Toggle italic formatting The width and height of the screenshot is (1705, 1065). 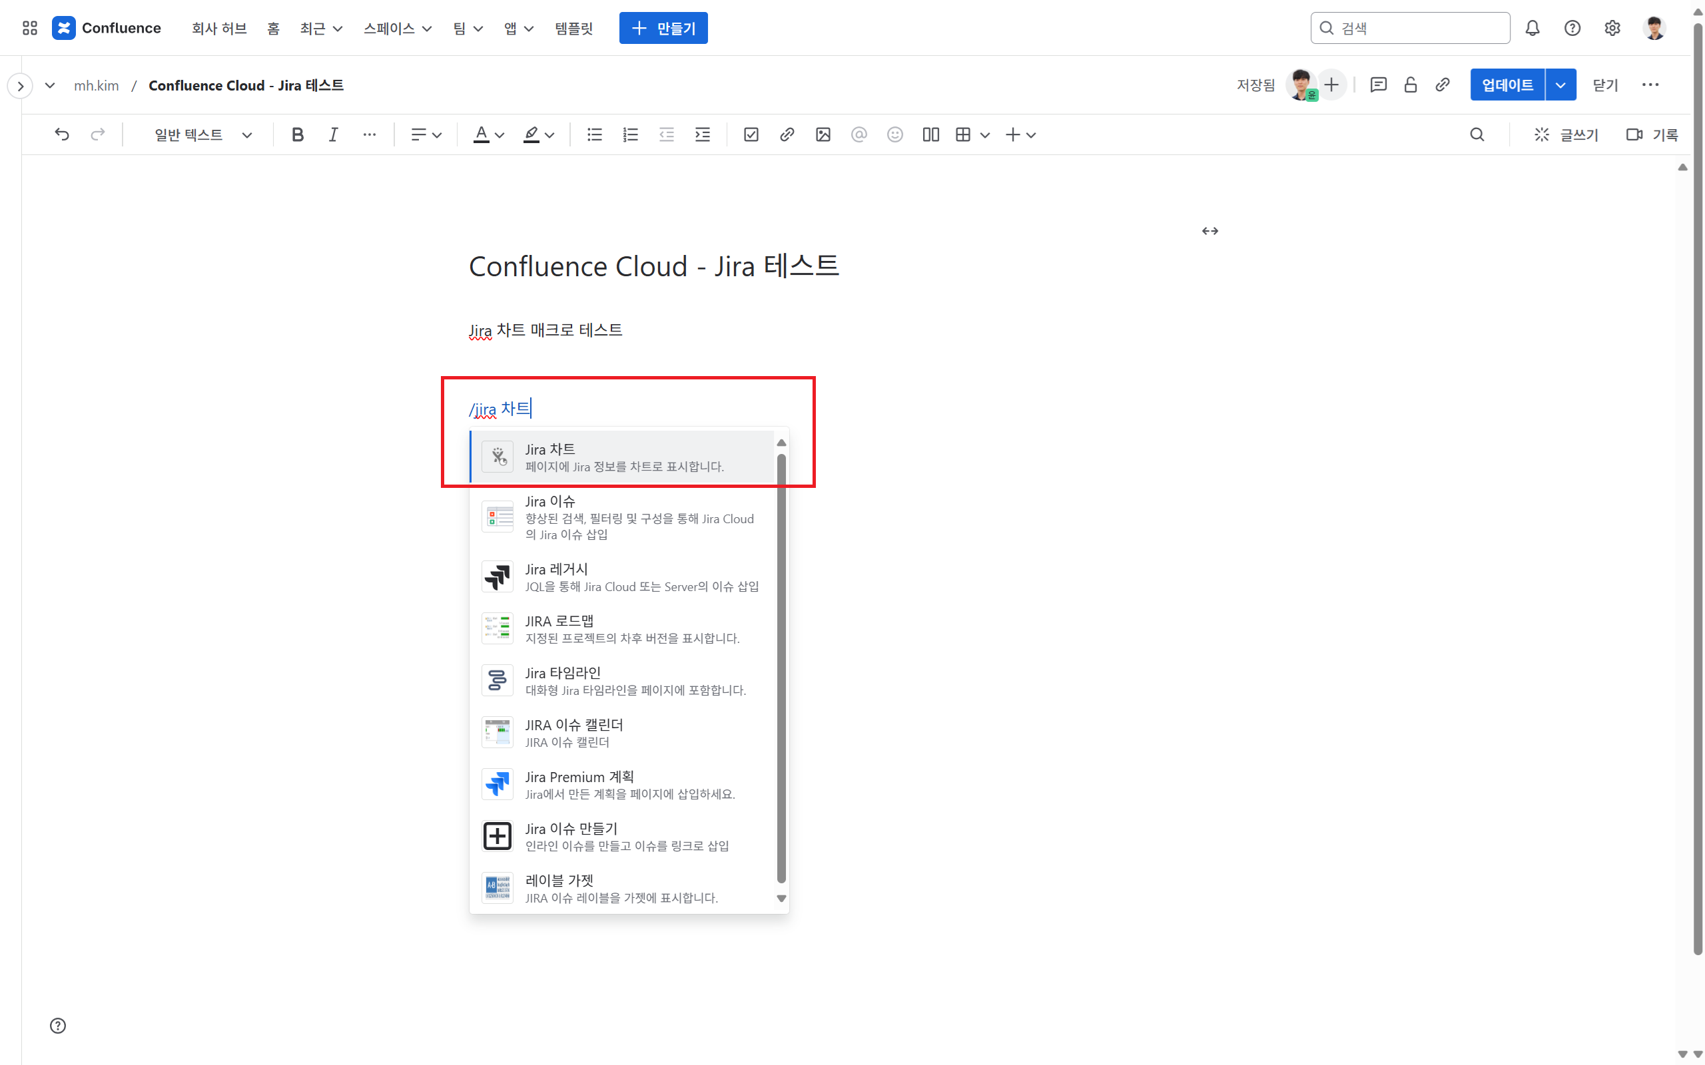tap(333, 134)
